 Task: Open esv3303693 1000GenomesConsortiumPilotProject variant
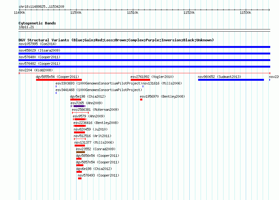point(99,83)
